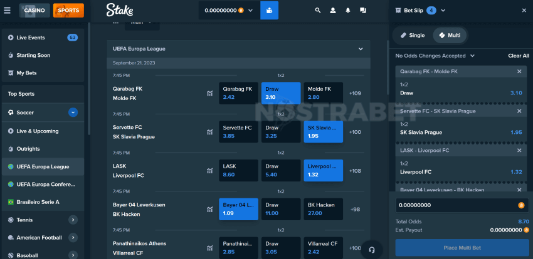
Task: Click Clear All in bet slip
Action: pyautogui.click(x=519, y=56)
